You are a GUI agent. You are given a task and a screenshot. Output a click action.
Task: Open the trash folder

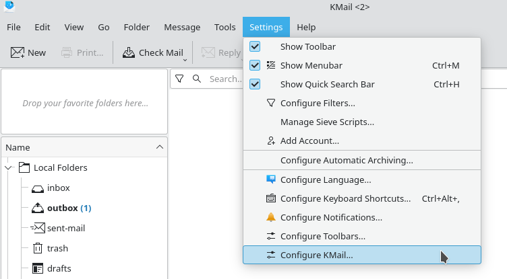pyautogui.click(x=57, y=248)
